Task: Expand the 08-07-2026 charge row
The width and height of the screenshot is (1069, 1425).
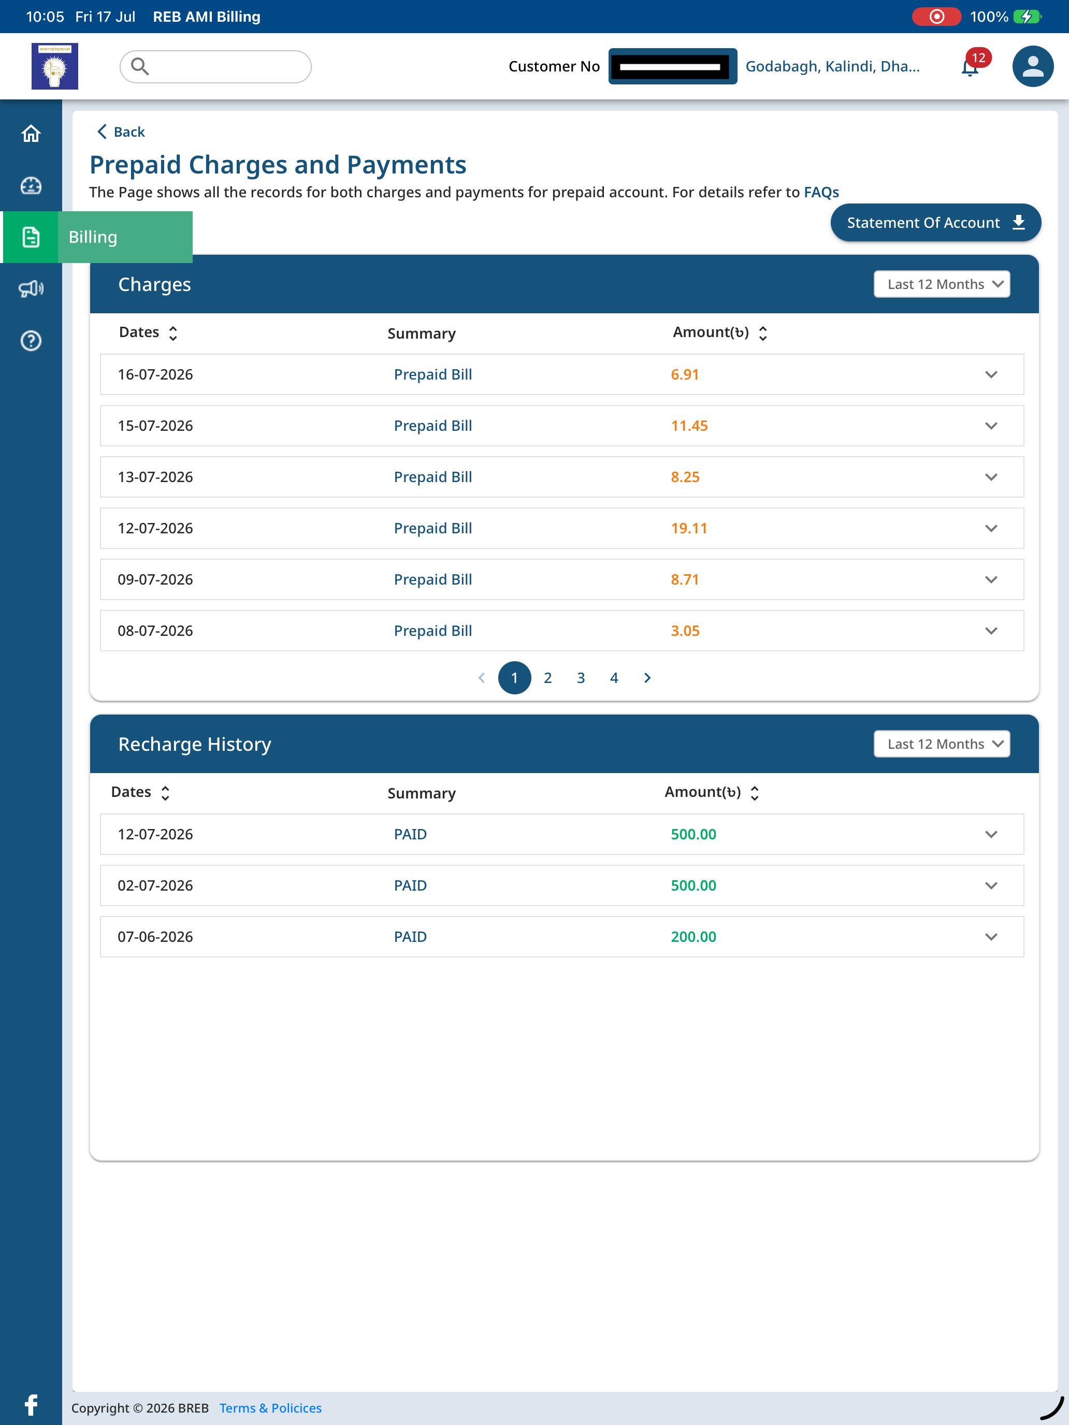Action: tap(991, 631)
